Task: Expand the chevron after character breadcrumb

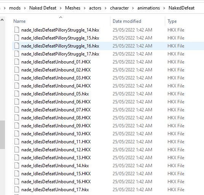Action: click(133, 8)
